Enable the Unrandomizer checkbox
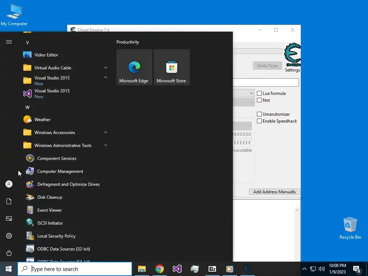368x276 pixels. click(259, 114)
